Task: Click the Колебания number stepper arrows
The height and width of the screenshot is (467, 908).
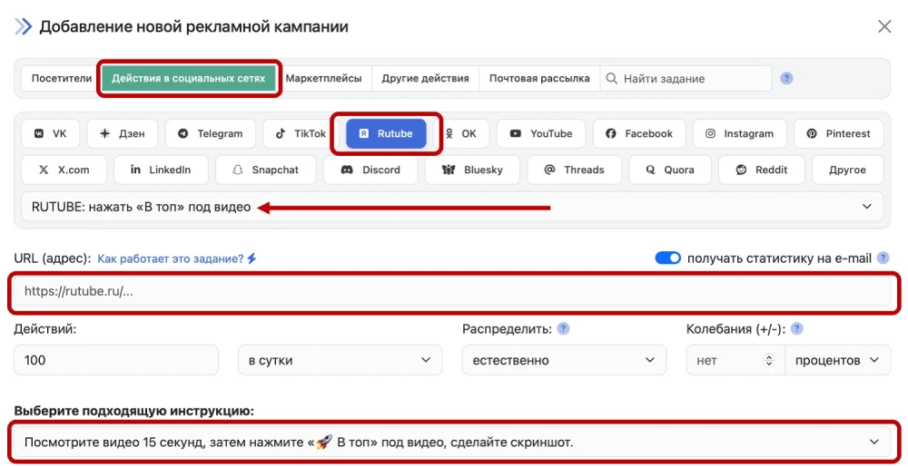Action: coord(770,360)
